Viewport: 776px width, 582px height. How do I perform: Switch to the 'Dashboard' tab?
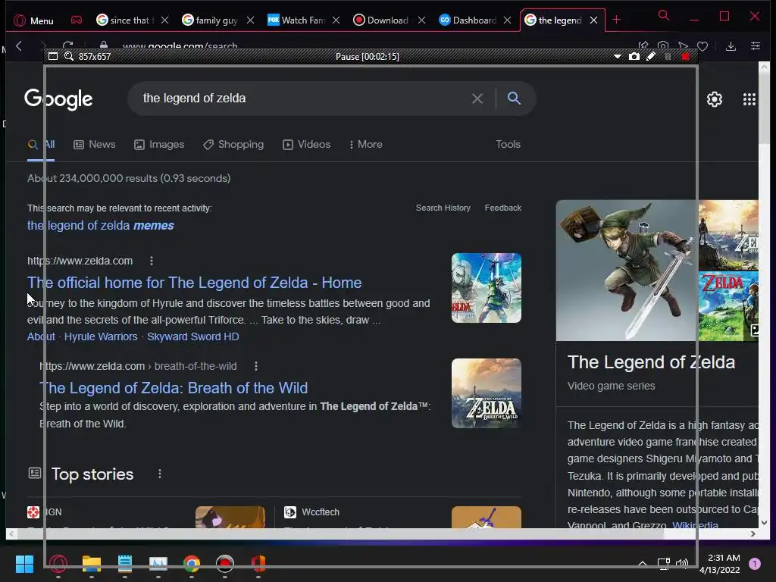tap(467, 20)
